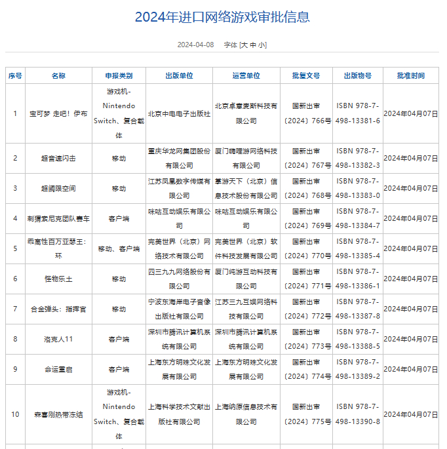Click ISBN 978-7-498-13387-8
Viewport: 447px width, 449px height.
tap(358, 309)
